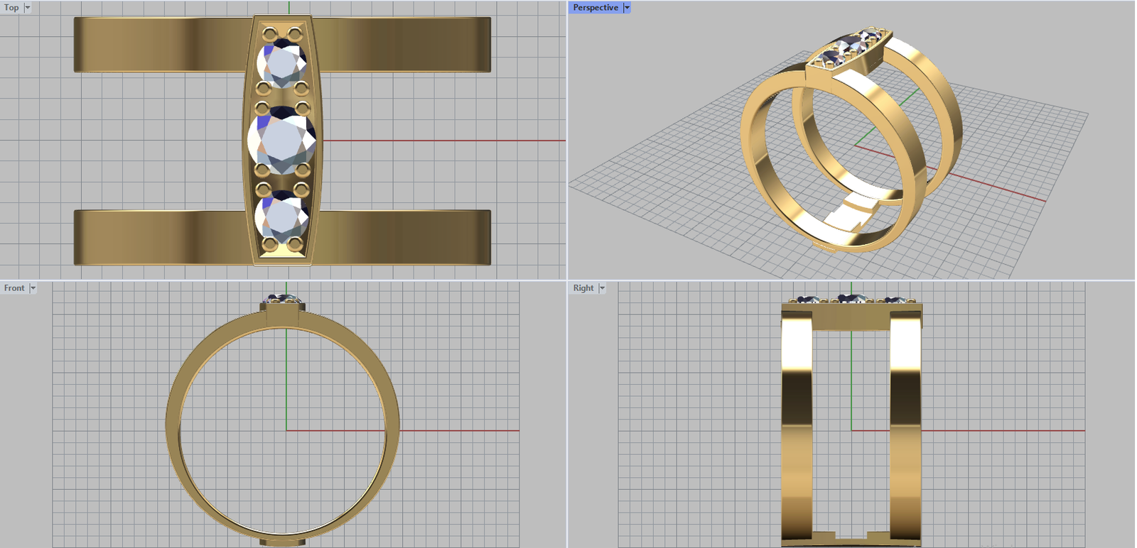The width and height of the screenshot is (1137, 548).
Task: Click the Front viewport title label
Action: (x=14, y=288)
